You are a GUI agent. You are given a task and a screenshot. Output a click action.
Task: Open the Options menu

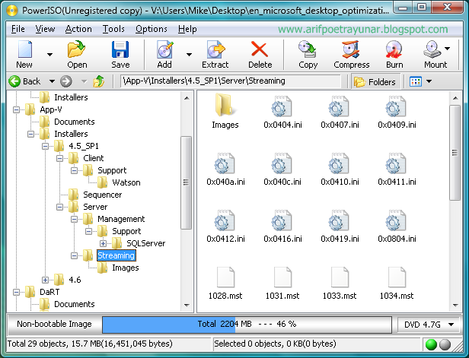tap(152, 29)
